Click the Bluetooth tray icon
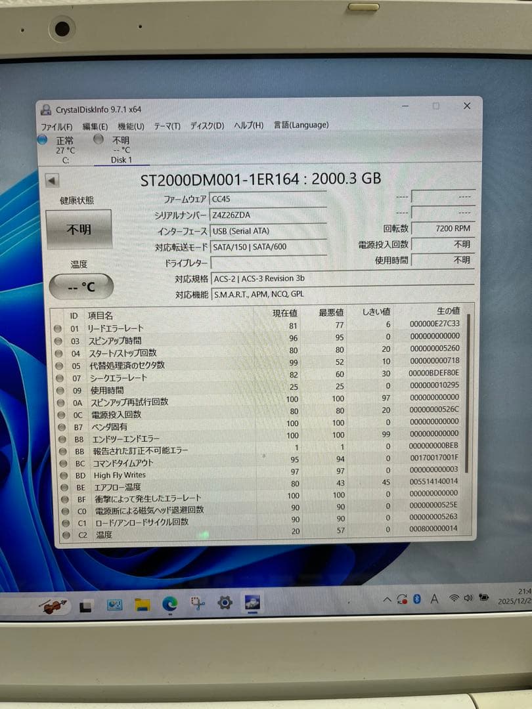Image resolution: width=532 pixels, height=709 pixels. point(417,599)
